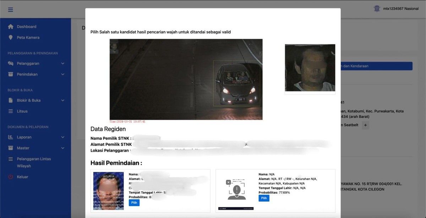Click the Hasil Pemindaian heading
Viewport: 426px width, 218px height.
click(x=116, y=163)
